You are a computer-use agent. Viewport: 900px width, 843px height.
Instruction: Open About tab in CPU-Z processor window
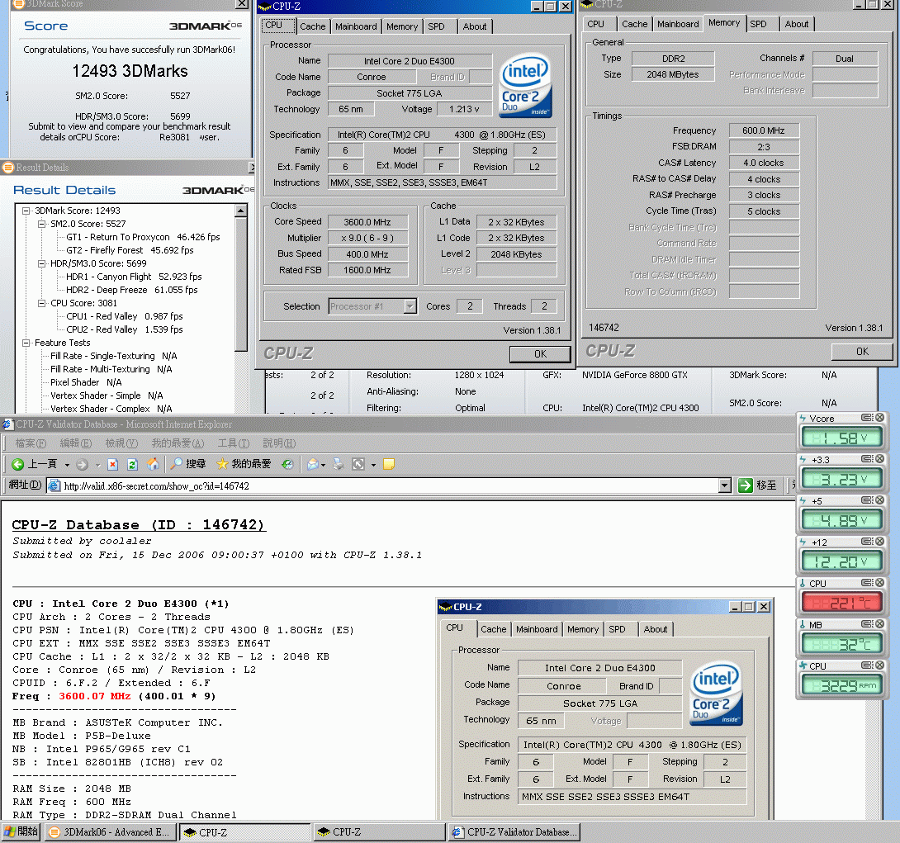coord(475,26)
